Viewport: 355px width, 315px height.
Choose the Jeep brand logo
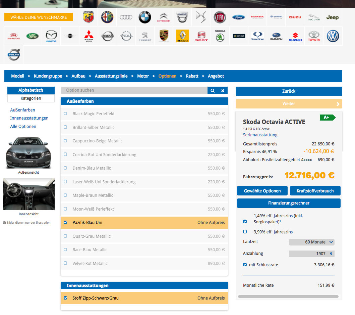(x=332, y=17)
